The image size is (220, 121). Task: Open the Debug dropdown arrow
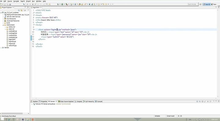click(60, 4)
